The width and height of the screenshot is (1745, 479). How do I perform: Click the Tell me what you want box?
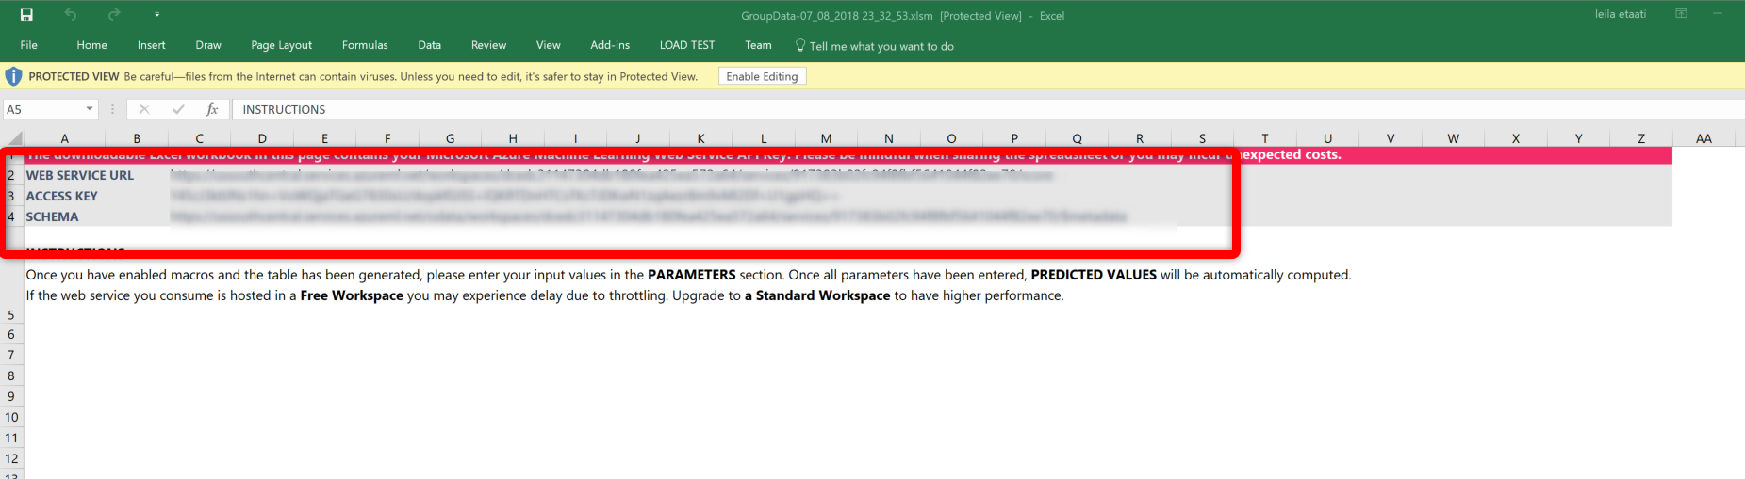pos(881,46)
